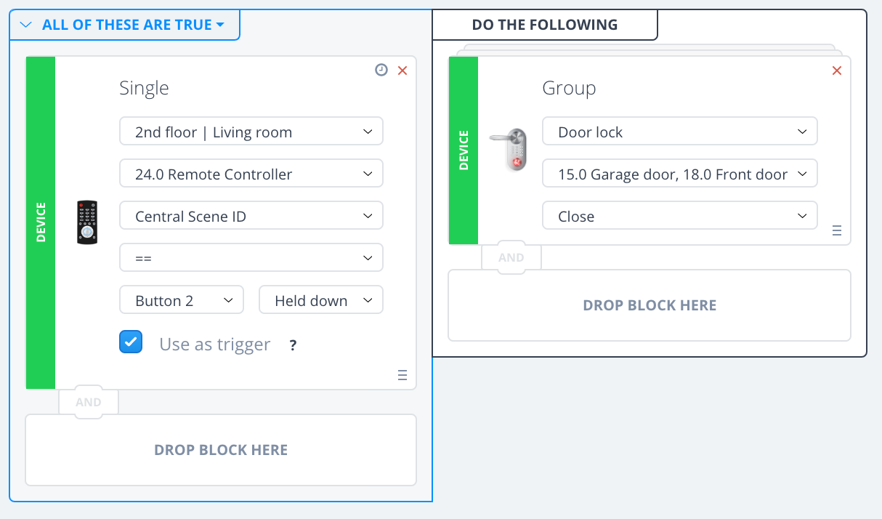
Task: Grab the drag handle on Group block
Action: point(836,230)
